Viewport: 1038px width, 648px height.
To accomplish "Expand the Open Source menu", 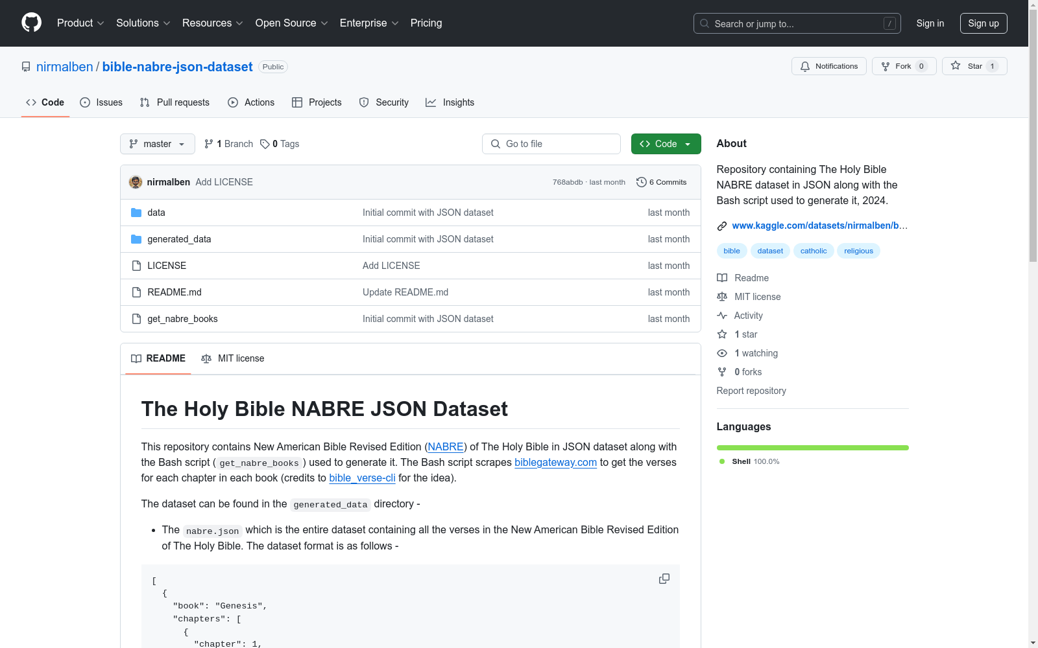I will (x=292, y=23).
